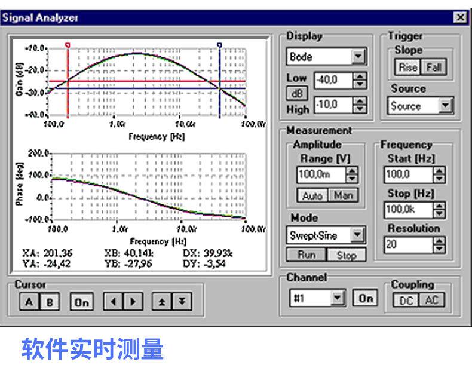Open the Display mode Bode dropdown
This screenshot has width=472, height=374.
pos(358,57)
